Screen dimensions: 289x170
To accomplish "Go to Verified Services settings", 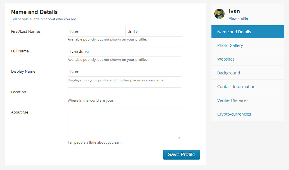I will click(x=233, y=100).
